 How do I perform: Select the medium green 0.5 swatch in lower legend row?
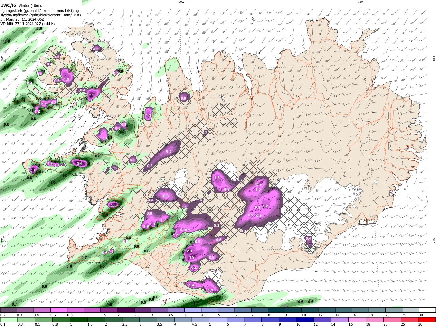click(44, 320)
